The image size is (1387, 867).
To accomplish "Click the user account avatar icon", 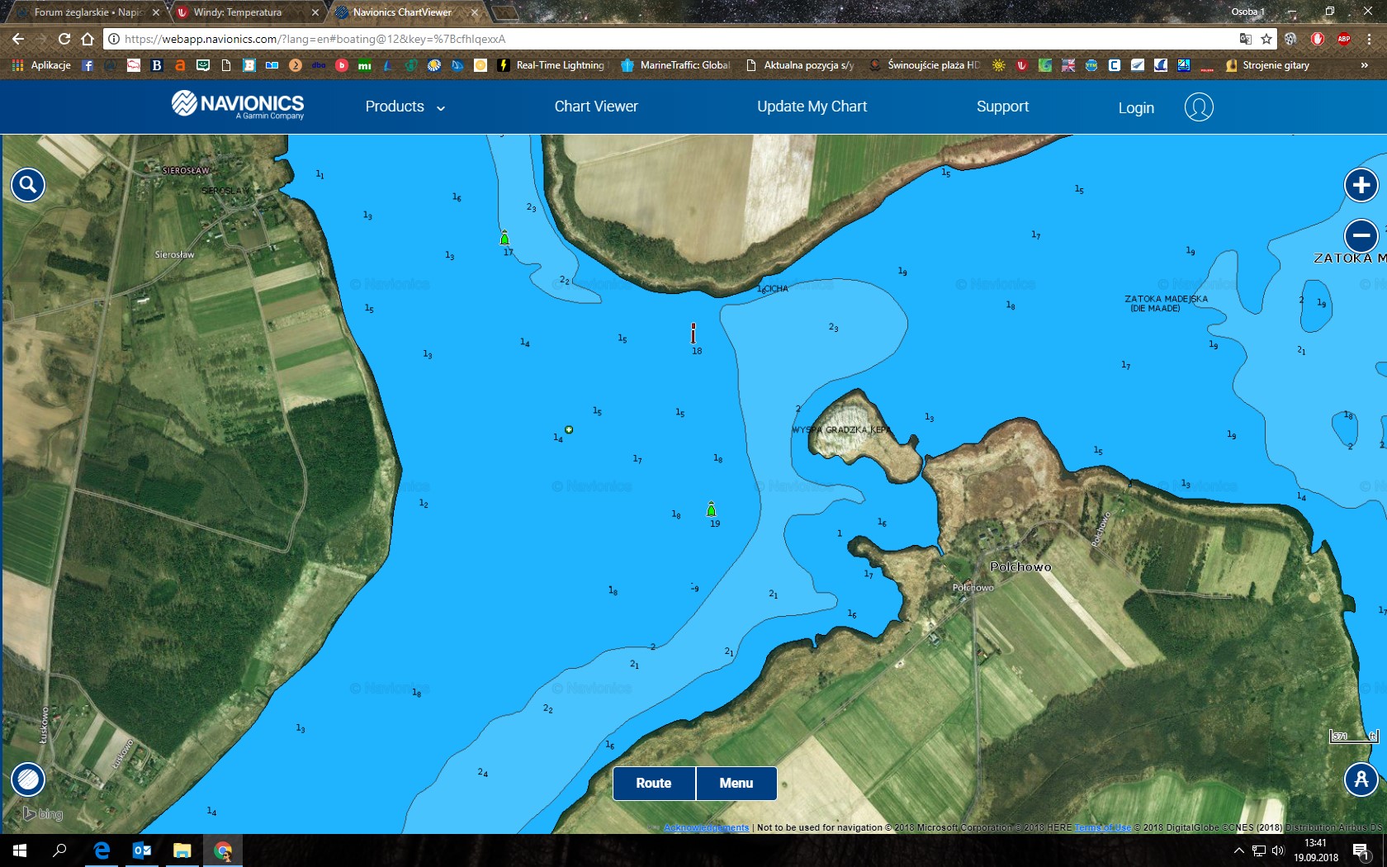I will pos(1199,107).
